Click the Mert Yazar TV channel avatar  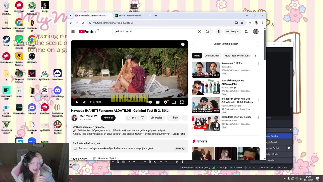74,118
